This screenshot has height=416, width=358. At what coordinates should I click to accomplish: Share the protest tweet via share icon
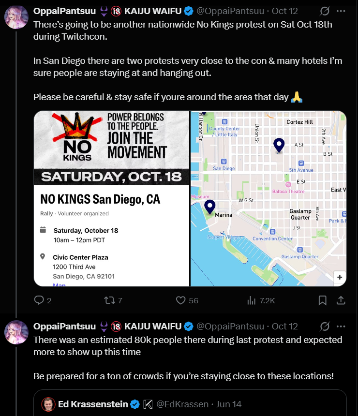pos(341,300)
